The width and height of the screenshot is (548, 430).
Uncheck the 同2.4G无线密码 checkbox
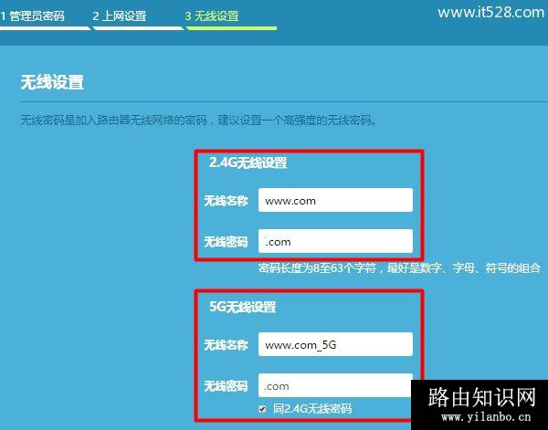[262, 409]
